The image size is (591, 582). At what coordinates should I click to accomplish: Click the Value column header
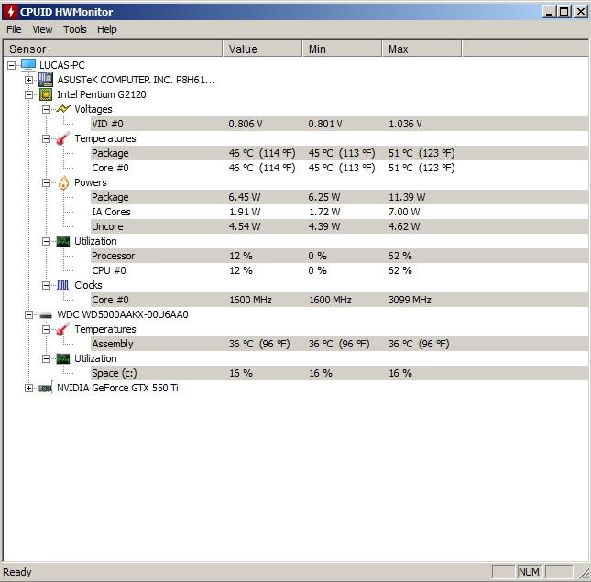263,49
